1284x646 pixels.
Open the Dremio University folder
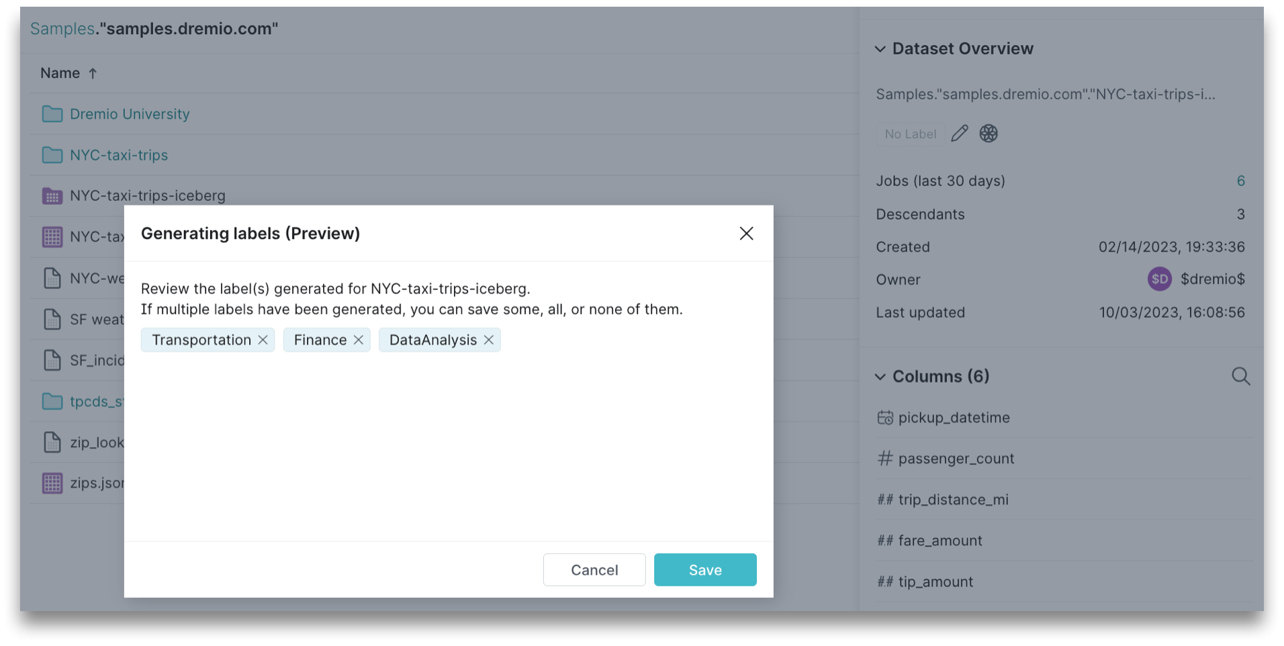tap(129, 113)
